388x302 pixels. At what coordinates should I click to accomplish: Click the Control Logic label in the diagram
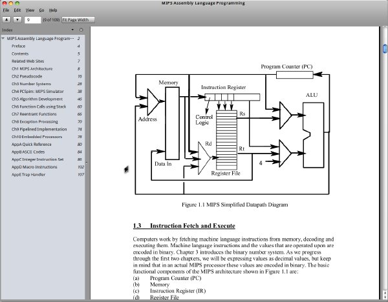pos(204,119)
